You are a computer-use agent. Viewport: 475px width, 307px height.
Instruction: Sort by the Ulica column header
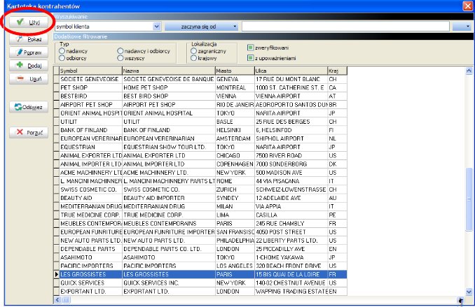point(291,71)
